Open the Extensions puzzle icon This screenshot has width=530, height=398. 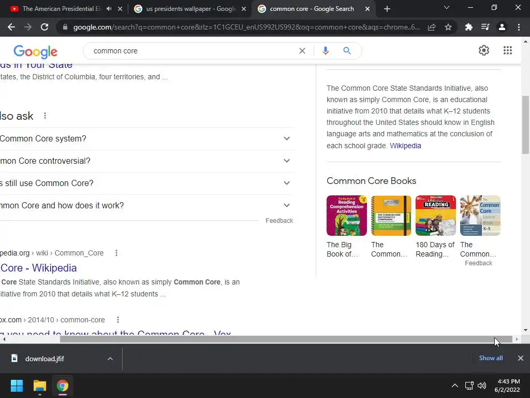click(x=469, y=27)
